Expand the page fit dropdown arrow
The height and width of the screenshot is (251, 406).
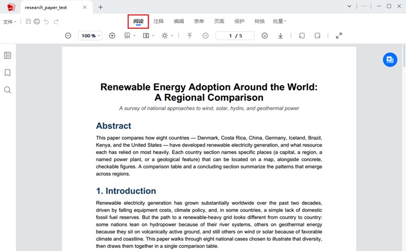(134, 35)
